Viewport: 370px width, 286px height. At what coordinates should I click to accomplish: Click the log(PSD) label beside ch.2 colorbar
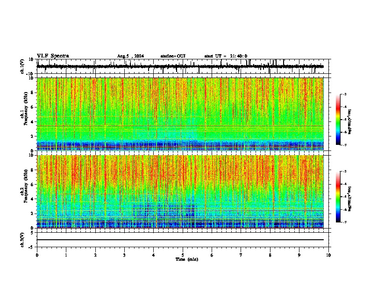click(350, 199)
